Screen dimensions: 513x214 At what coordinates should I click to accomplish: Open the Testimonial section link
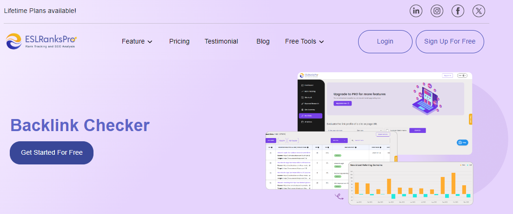221,41
